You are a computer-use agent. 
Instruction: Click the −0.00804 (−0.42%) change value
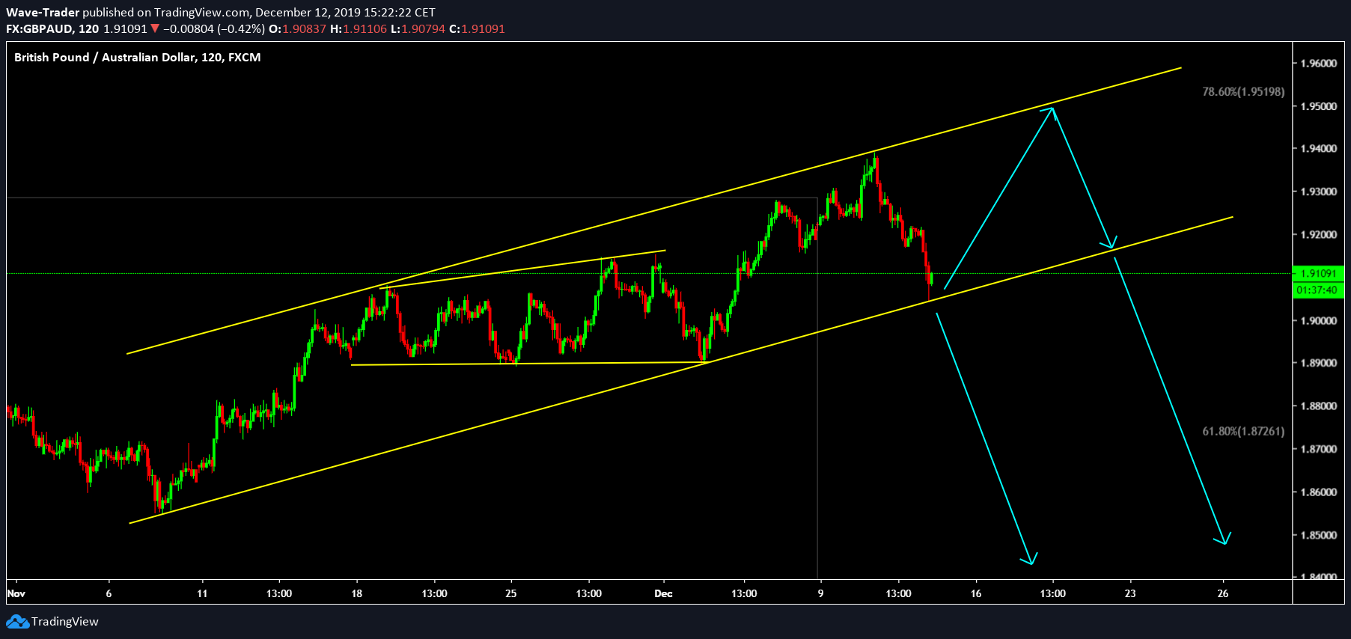(x=213, y=29)
